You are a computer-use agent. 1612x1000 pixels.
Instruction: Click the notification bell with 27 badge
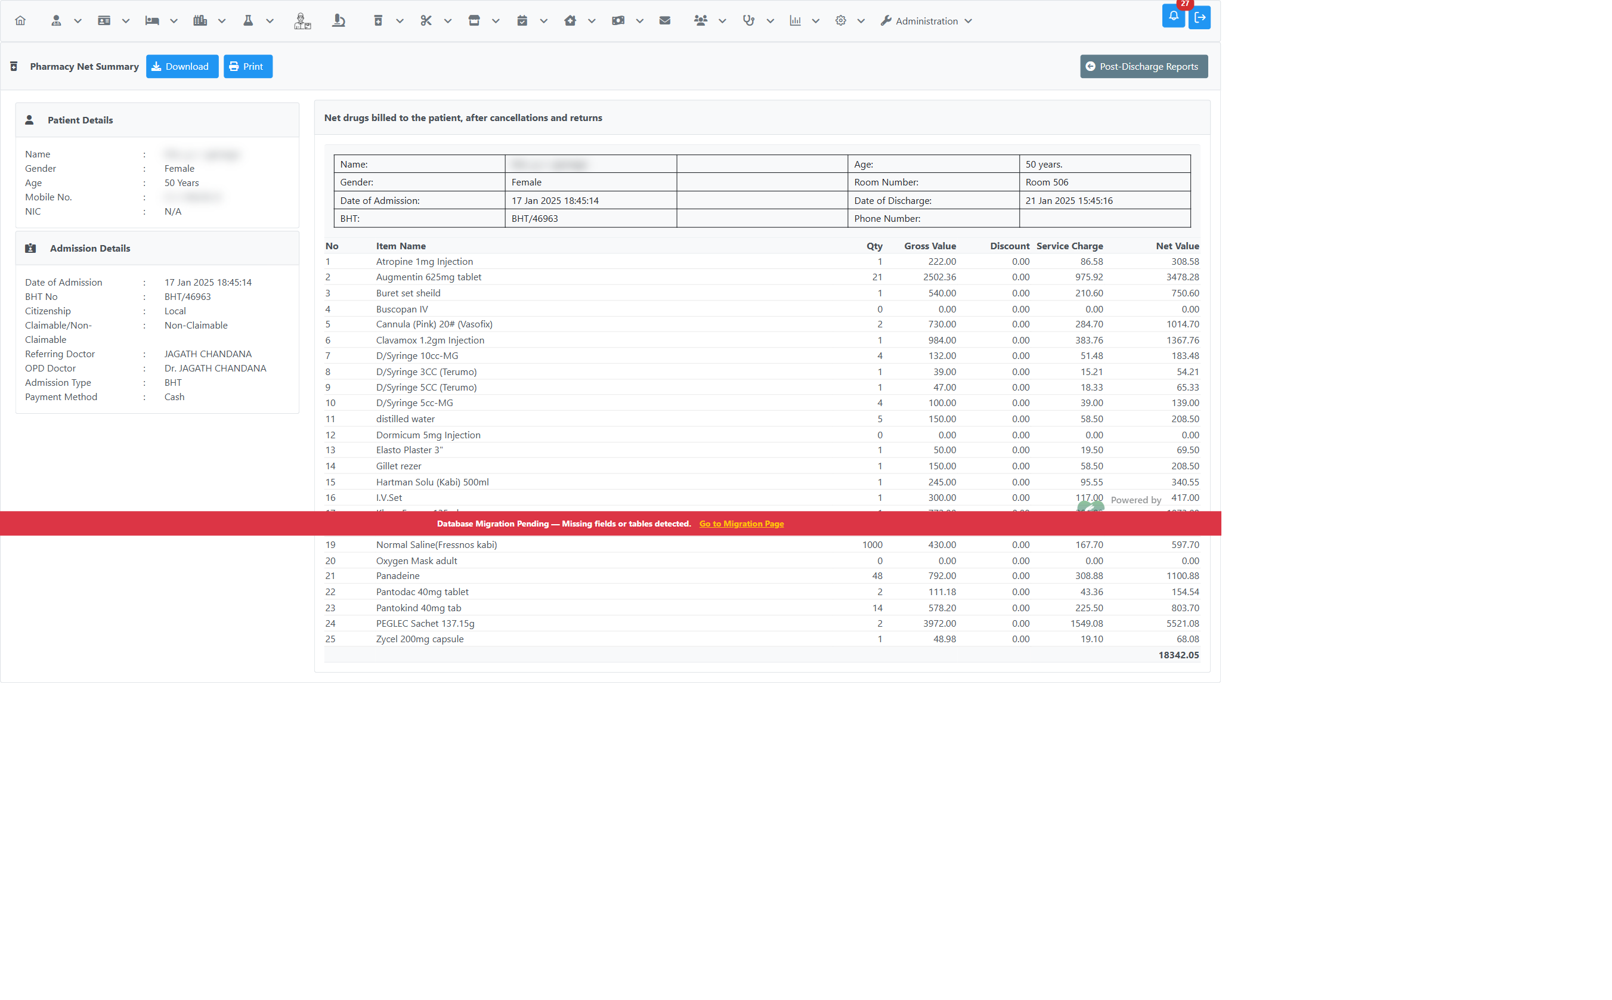[x=1173, y=16]
